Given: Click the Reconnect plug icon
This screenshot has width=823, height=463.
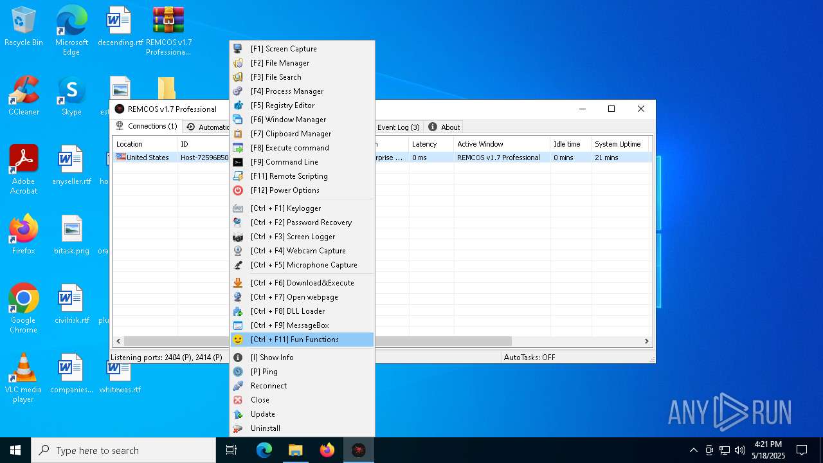Looking at the screenshot, I should click(238, 386).
